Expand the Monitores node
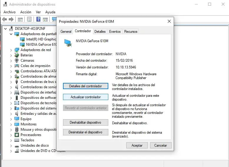Image resolution: width=229 pixels, height=167 pixels. 11,125
